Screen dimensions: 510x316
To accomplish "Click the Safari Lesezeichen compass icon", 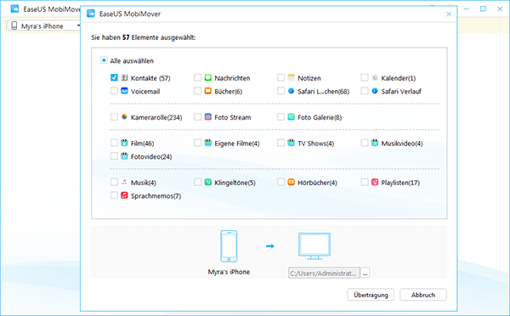I will coord(291,91).
